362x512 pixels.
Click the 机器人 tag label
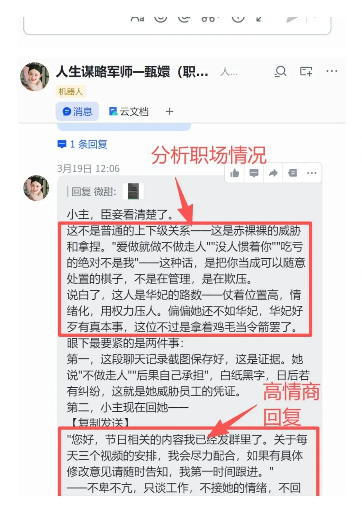pyautogui.click(x=71, y=92)
